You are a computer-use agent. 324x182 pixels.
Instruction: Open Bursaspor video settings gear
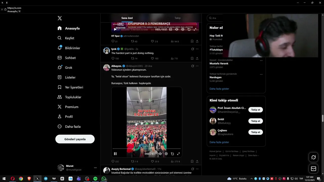pyautogui.click(x=166, y=154)
